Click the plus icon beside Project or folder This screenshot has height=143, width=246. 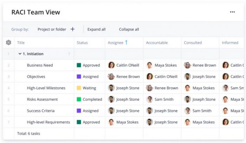[x=72, y=29]
